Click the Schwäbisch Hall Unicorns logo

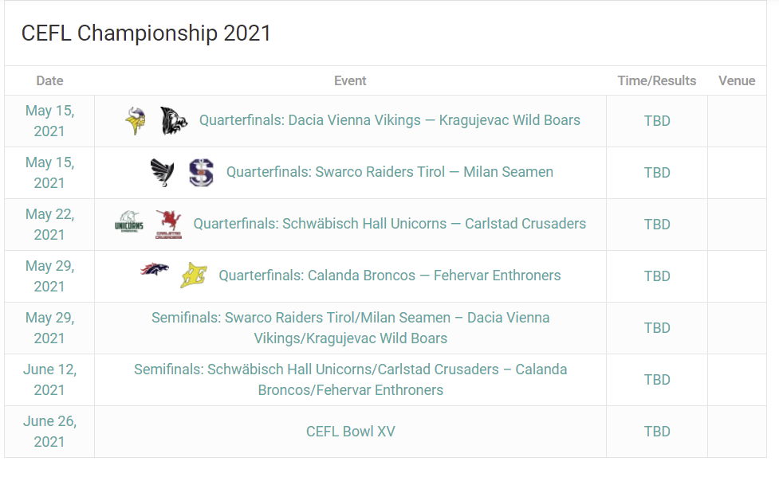(129, 222)
